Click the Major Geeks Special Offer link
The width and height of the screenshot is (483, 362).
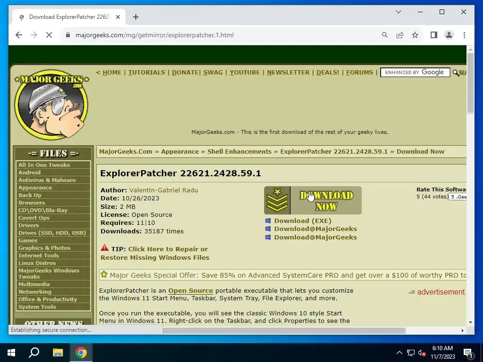click(x=288, y=275)
